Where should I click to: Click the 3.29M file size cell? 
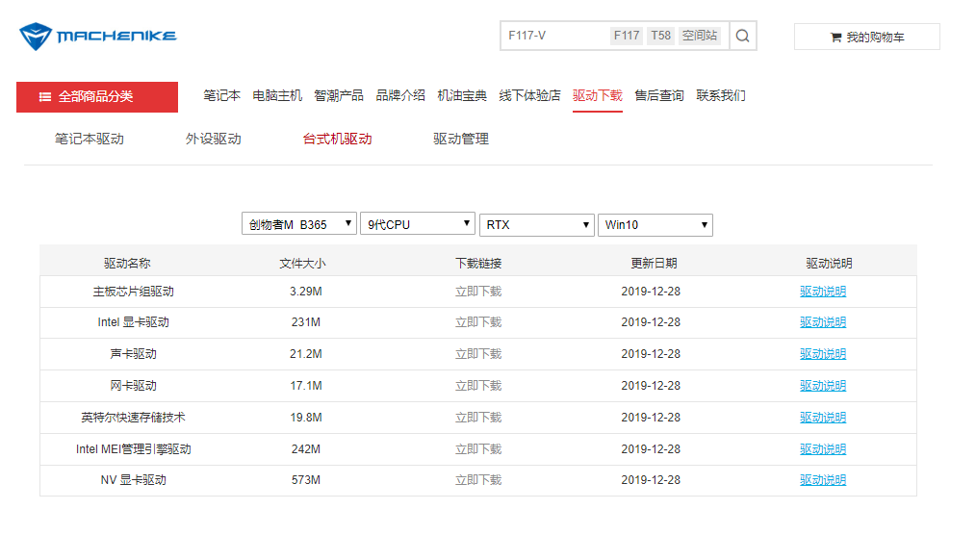coord(306,292)
